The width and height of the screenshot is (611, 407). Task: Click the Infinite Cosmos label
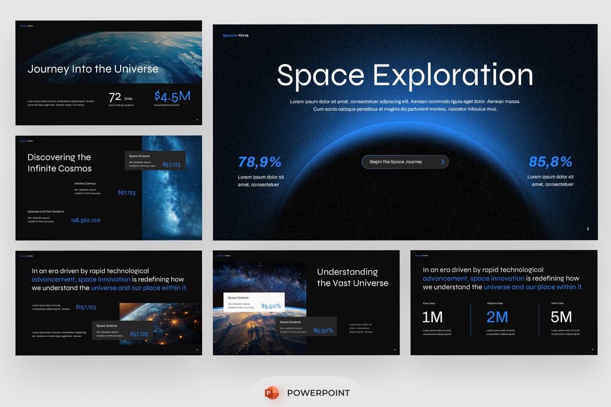pyautogui.click(x=85, y=184)
